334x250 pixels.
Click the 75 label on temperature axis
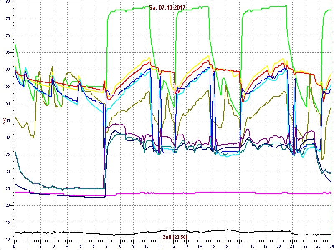(x=7, y=19)
